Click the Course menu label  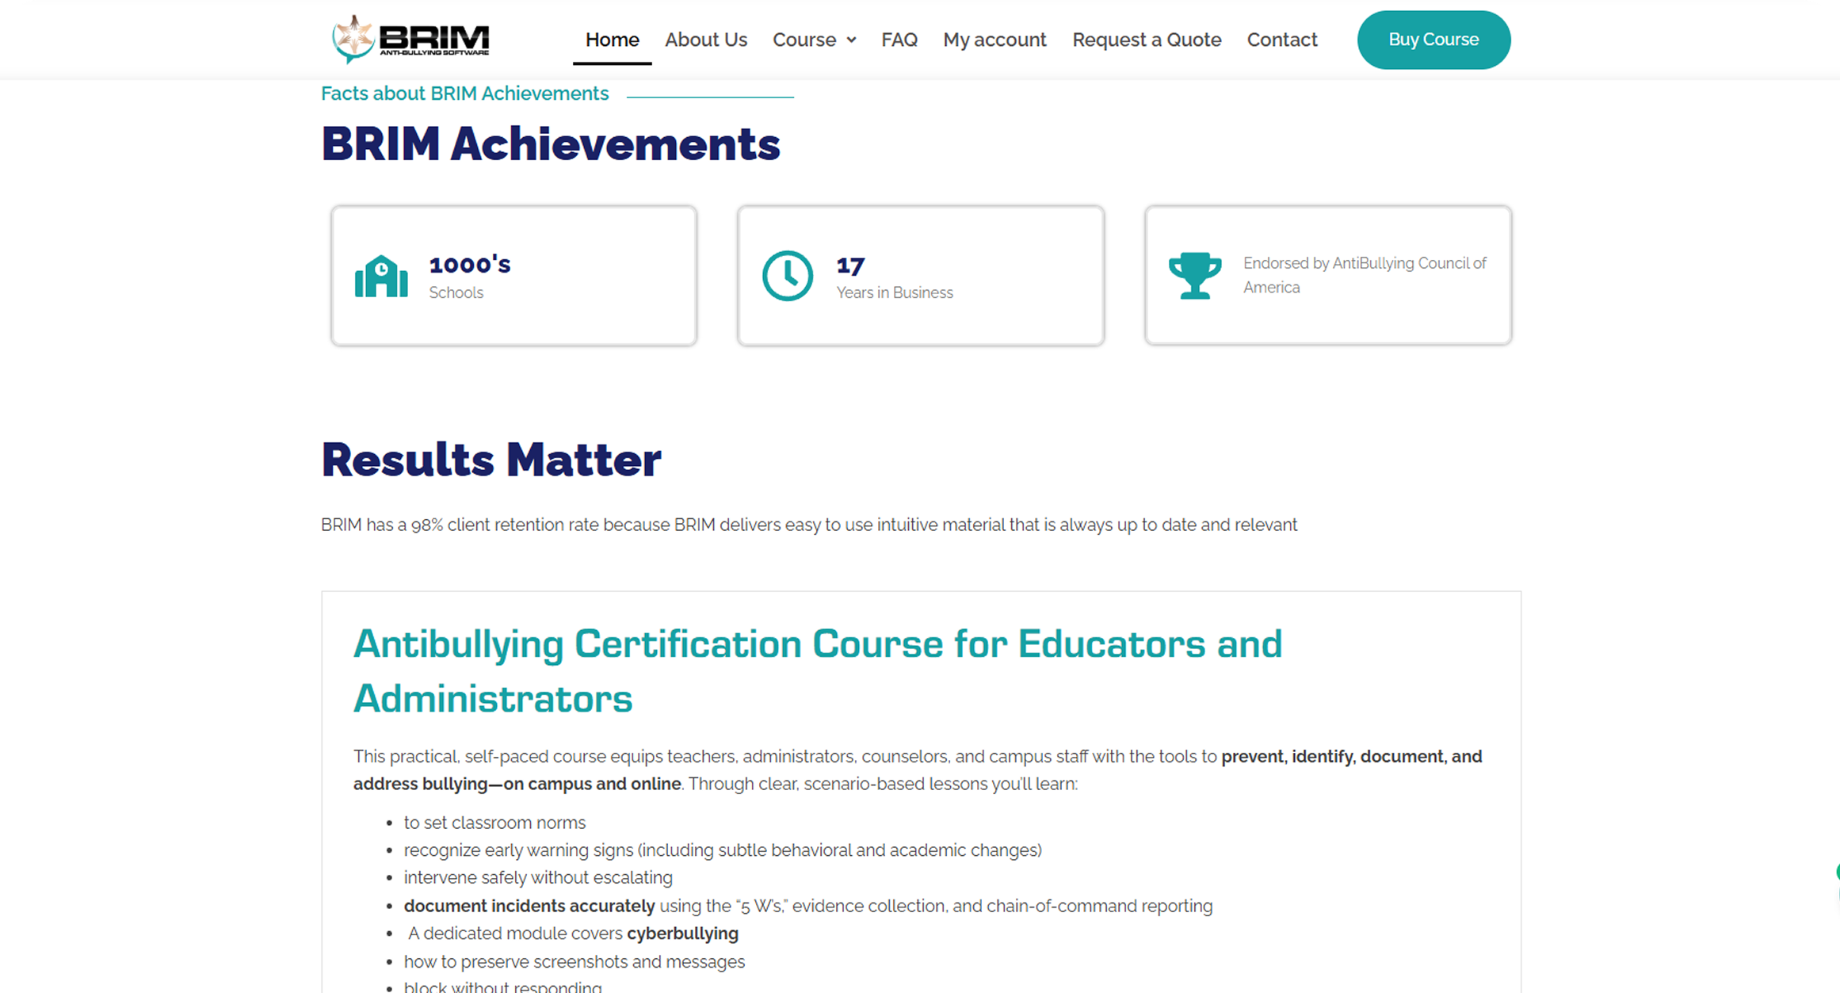tap(804, 40)
